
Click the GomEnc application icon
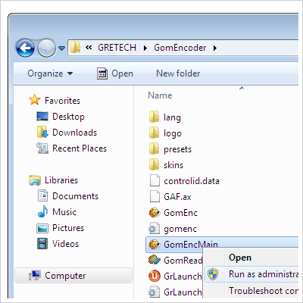tap(154, 213)
